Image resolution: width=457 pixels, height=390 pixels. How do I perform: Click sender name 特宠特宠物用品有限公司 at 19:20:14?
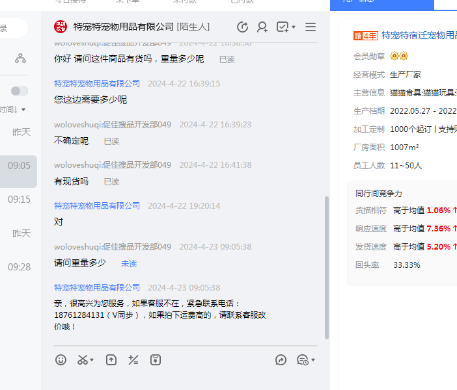tap(97, 205)
